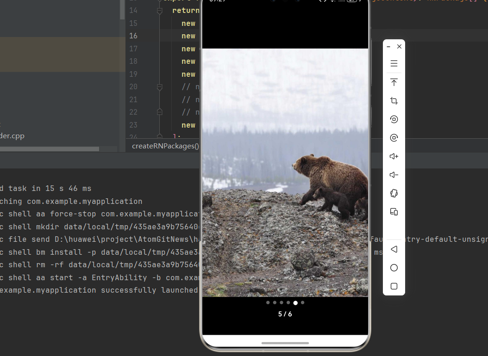Screen dimensions: 488x356
Task: Select the fourth carousel page dot
Action: point(288,302)
